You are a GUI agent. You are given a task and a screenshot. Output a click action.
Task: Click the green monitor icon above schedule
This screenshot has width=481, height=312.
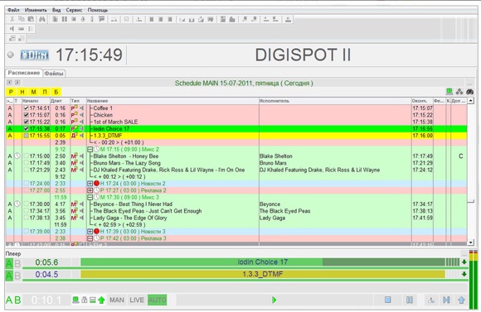pos(449,91)
